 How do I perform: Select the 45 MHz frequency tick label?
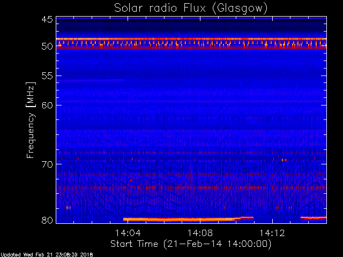(47, 19)
